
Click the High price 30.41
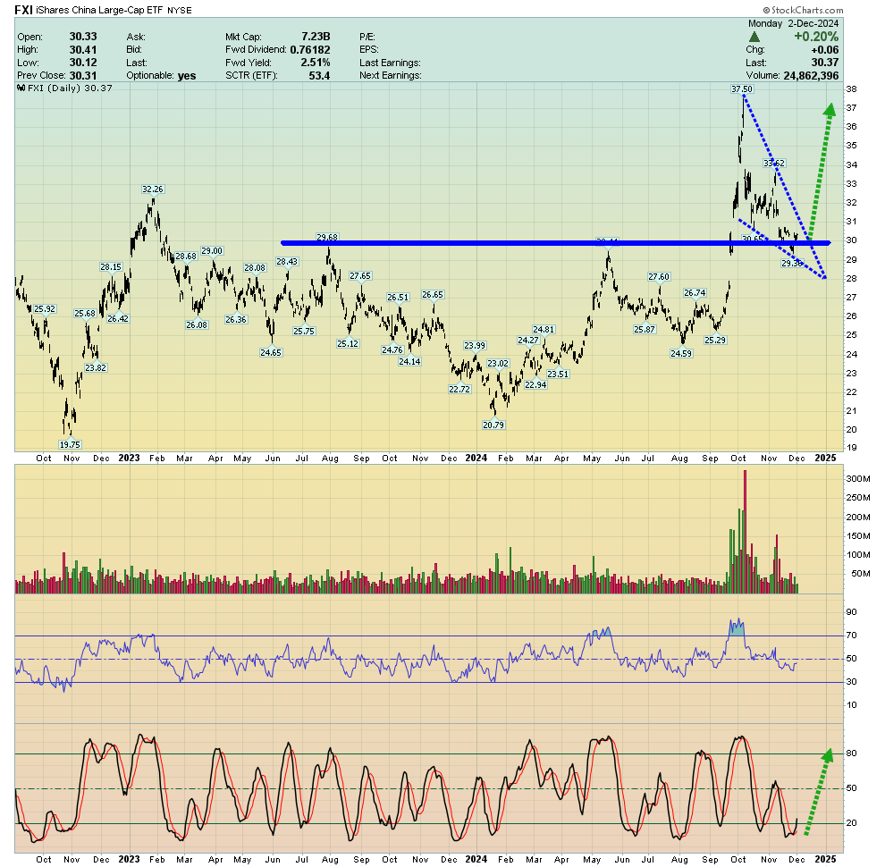(83, 50)
